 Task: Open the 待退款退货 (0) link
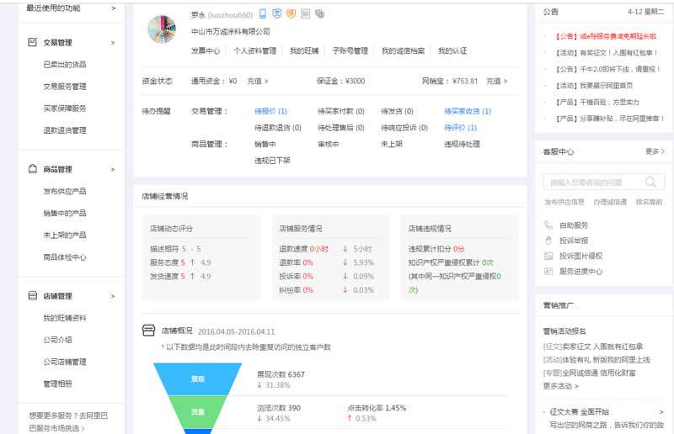coord(278,128)
